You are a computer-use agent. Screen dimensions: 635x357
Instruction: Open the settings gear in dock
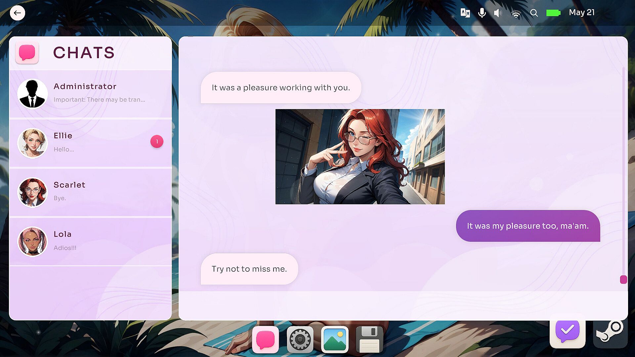(x=300, y=339)
